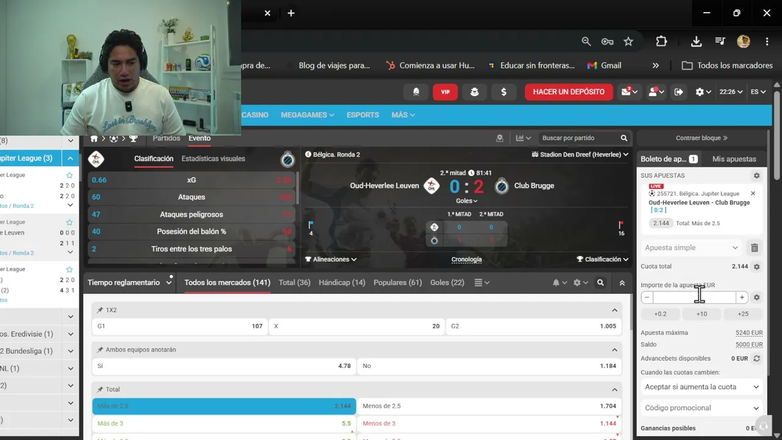
Task: Open the Aceptar si aumenta la cuota dropdown
Action: 701,387
